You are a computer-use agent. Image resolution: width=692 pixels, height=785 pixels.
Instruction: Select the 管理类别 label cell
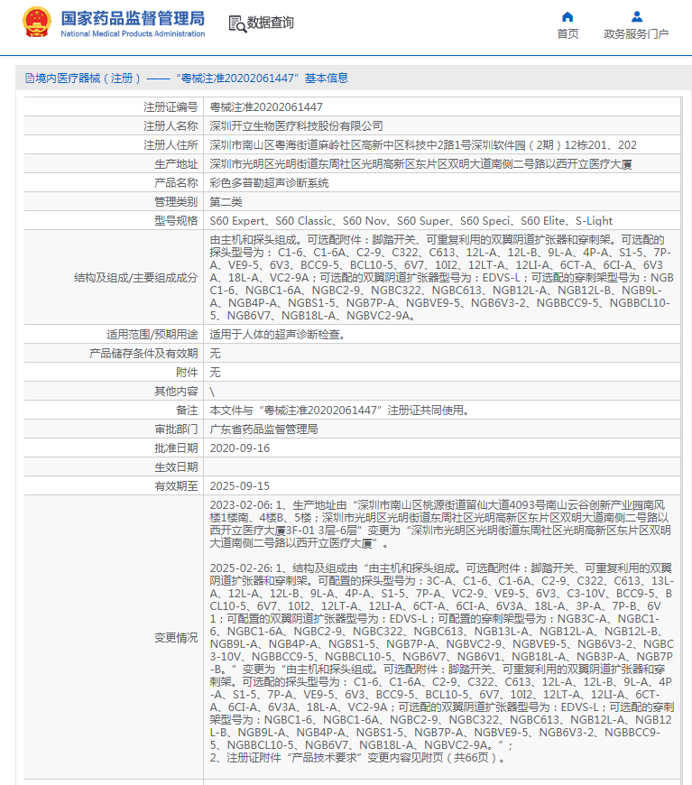(114, 202)
